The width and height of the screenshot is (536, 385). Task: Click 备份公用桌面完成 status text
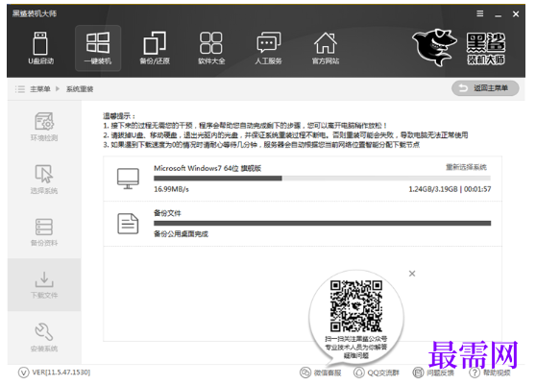181,234
